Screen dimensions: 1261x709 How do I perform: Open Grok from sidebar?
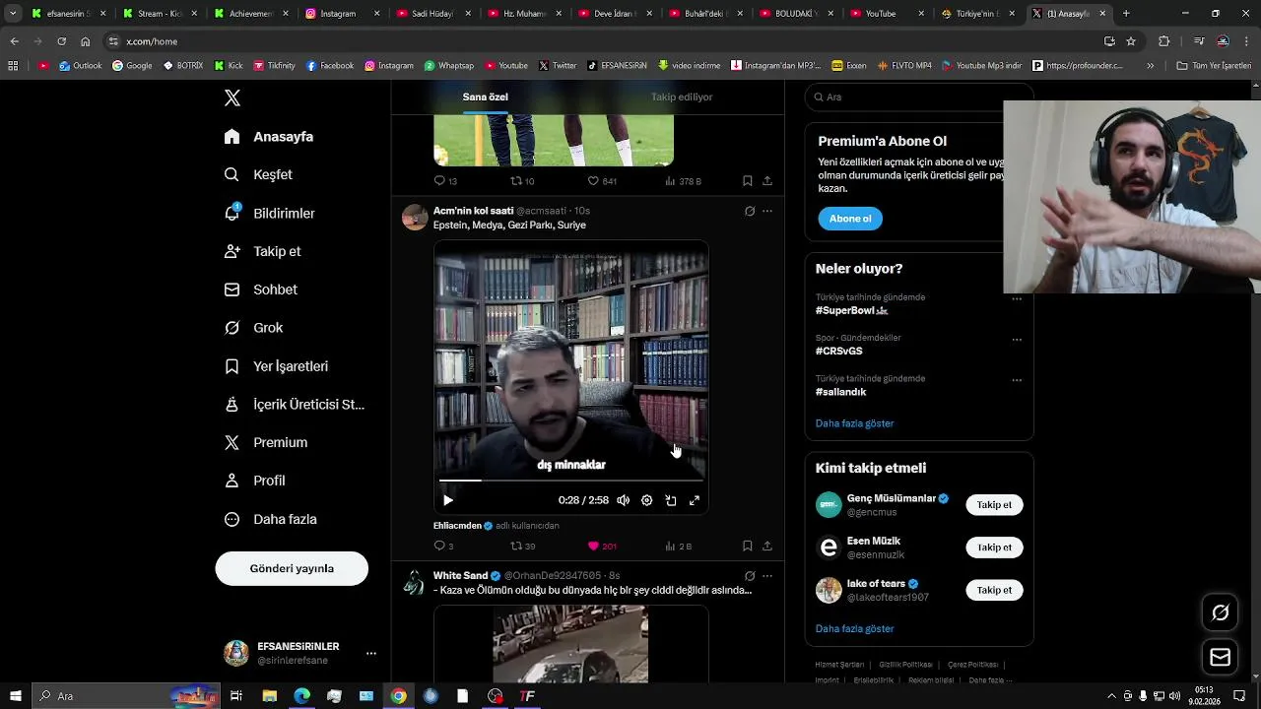pos(254,328)
